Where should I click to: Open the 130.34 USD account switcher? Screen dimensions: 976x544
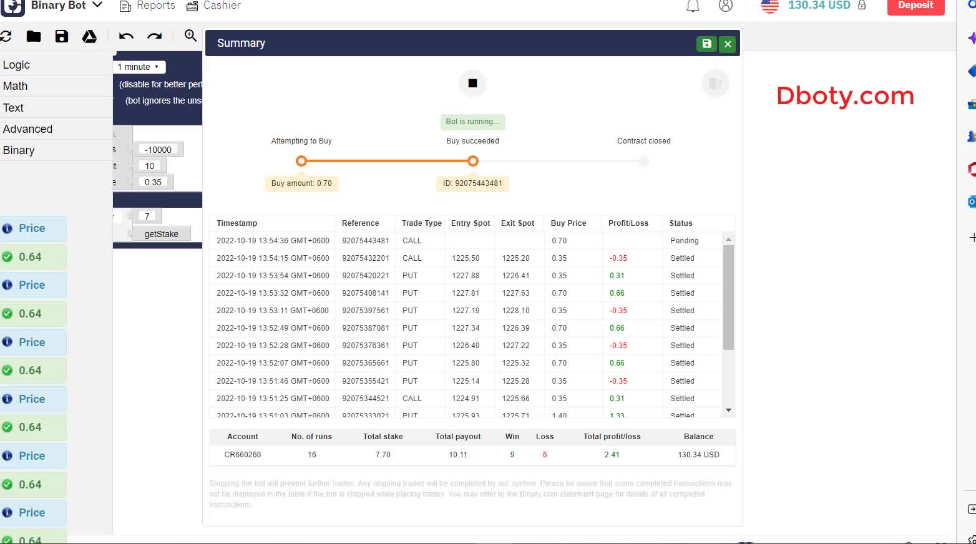point(818,6)
